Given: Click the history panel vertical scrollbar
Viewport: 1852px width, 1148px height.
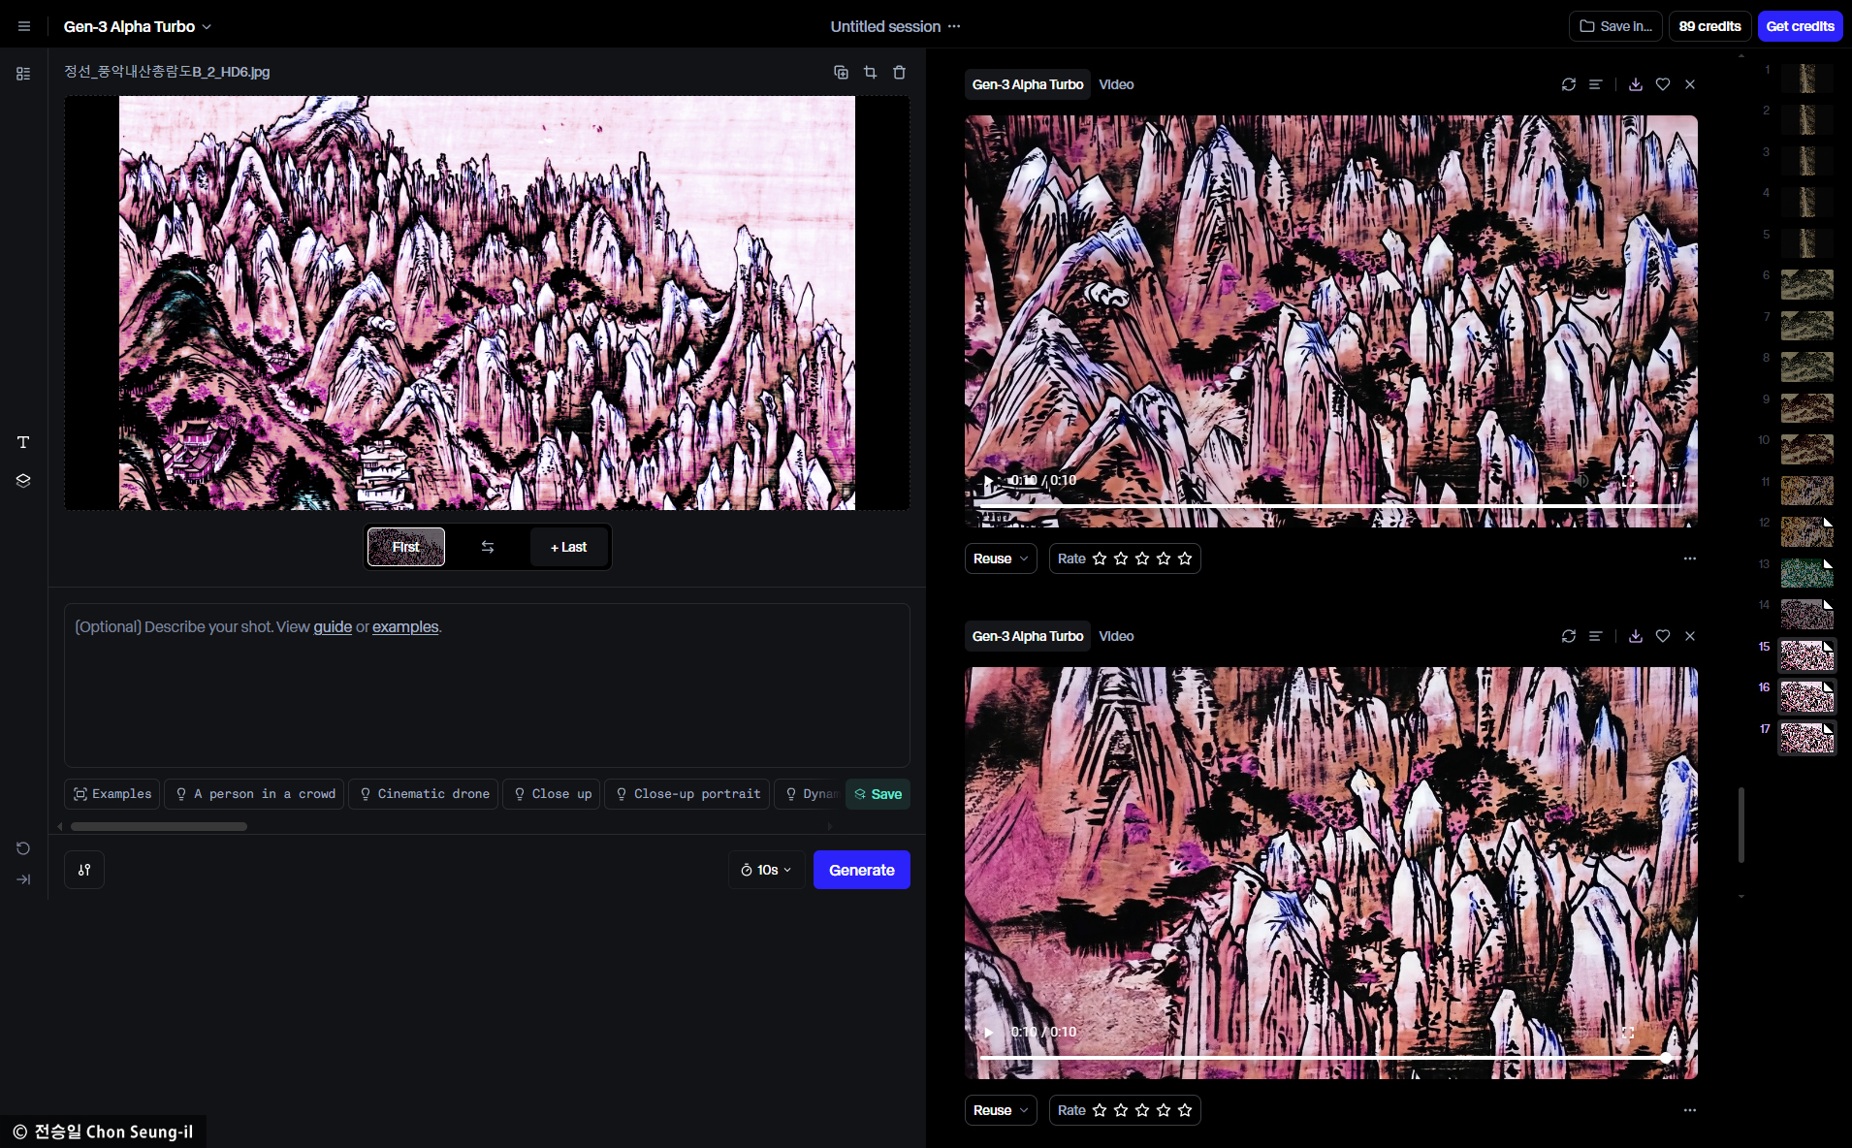Looking at the screenshot, I should tap(1741, 824).
